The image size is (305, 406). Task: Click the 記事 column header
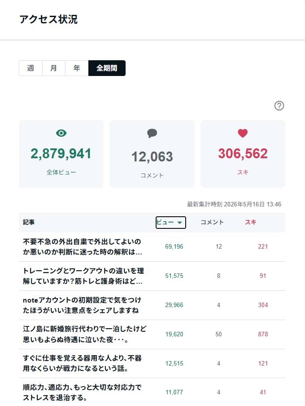tap(29, 222)
